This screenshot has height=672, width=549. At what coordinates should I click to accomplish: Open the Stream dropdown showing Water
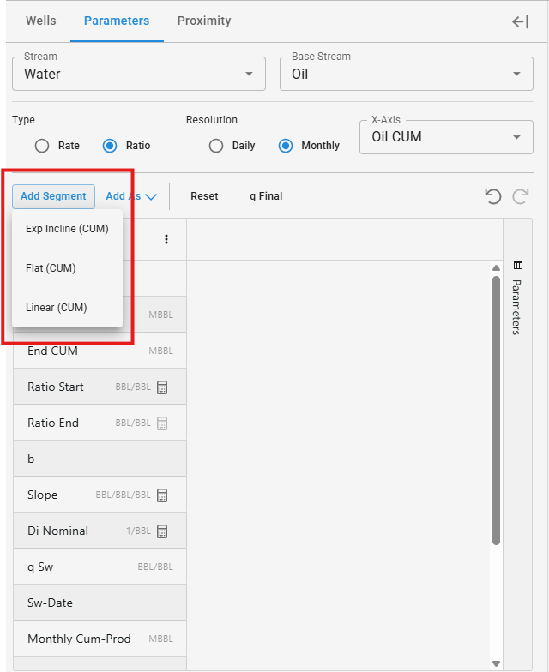coord(139,74)
